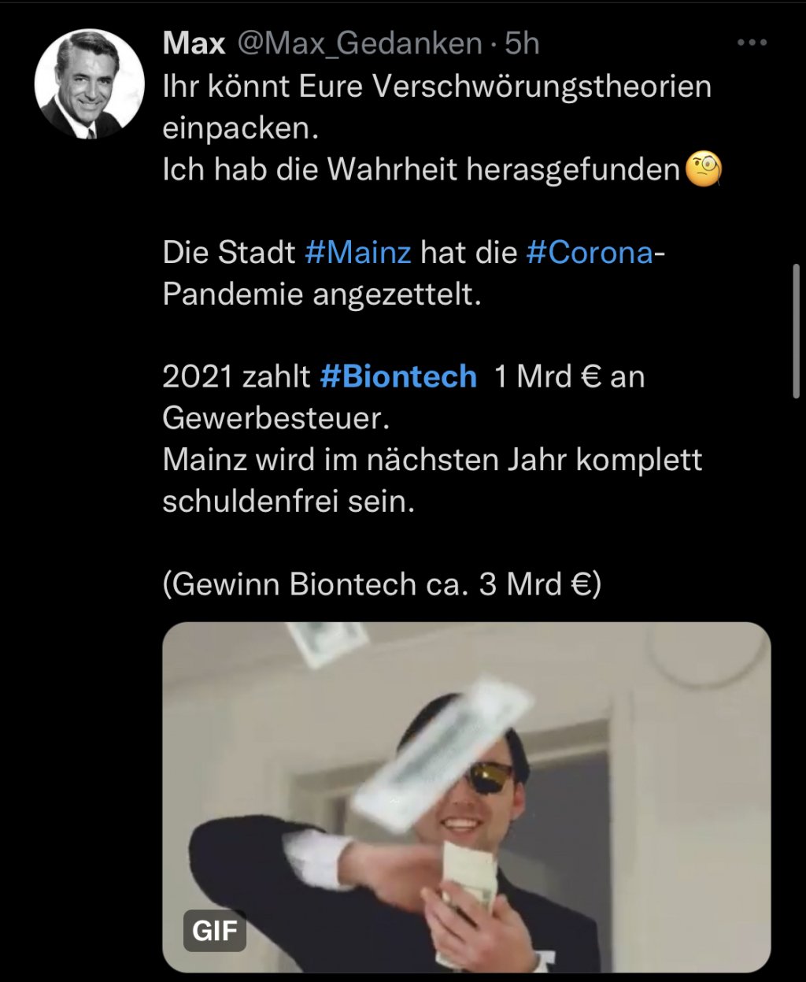Tap the man's sunglasses in the GIF
Screen dimensions: 806x982
pyautogui.click(x=490, y=777)
